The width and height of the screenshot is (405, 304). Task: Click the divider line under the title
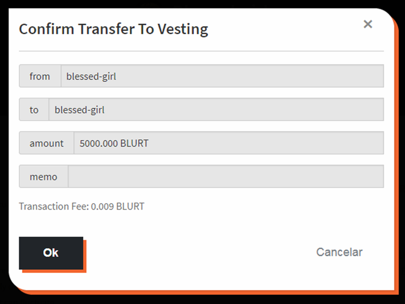201,51
